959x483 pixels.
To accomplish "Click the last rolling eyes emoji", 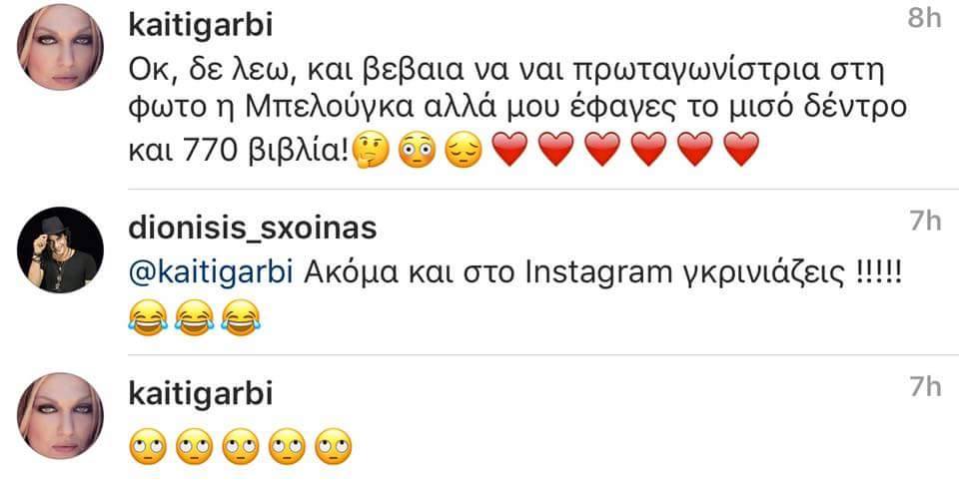I will 334,447.
